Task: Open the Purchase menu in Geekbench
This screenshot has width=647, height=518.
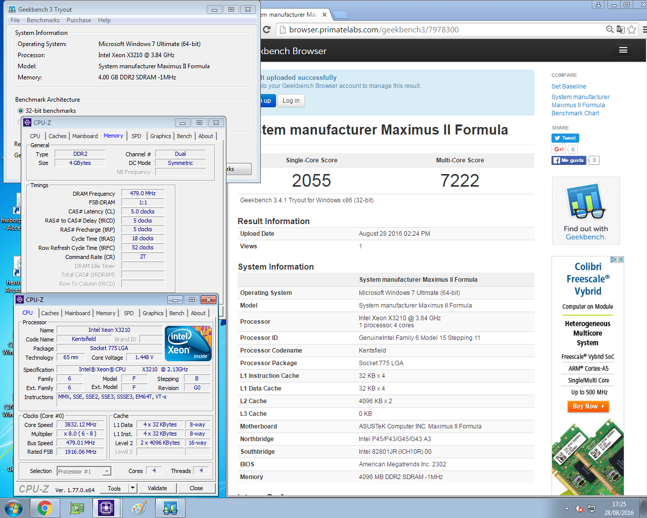Action: coord(79,20)
